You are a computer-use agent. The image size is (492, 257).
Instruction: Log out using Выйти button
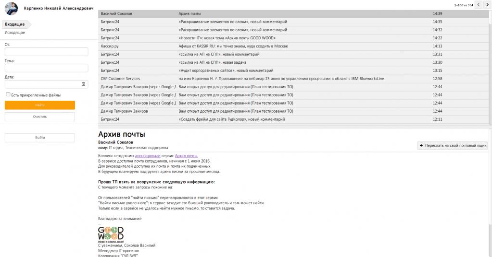click(x=40, y=138)
